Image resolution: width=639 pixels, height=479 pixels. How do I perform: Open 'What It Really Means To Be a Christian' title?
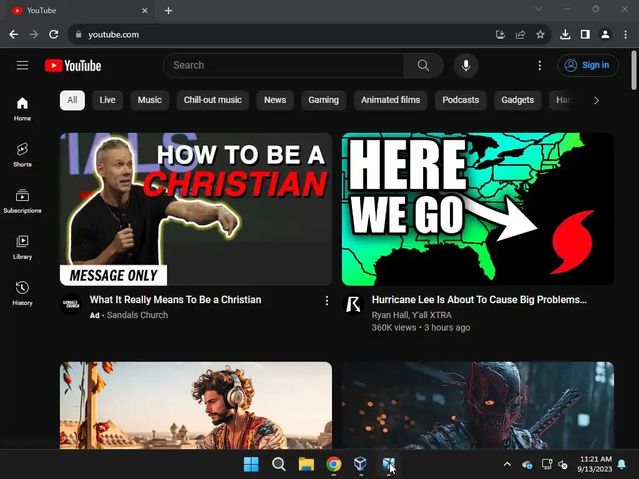(175, 300)
